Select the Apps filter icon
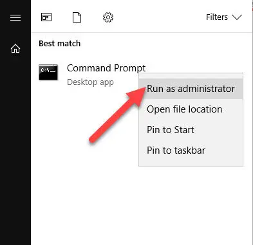This screenshot has width=253, height=245. (x=46, y=17)
